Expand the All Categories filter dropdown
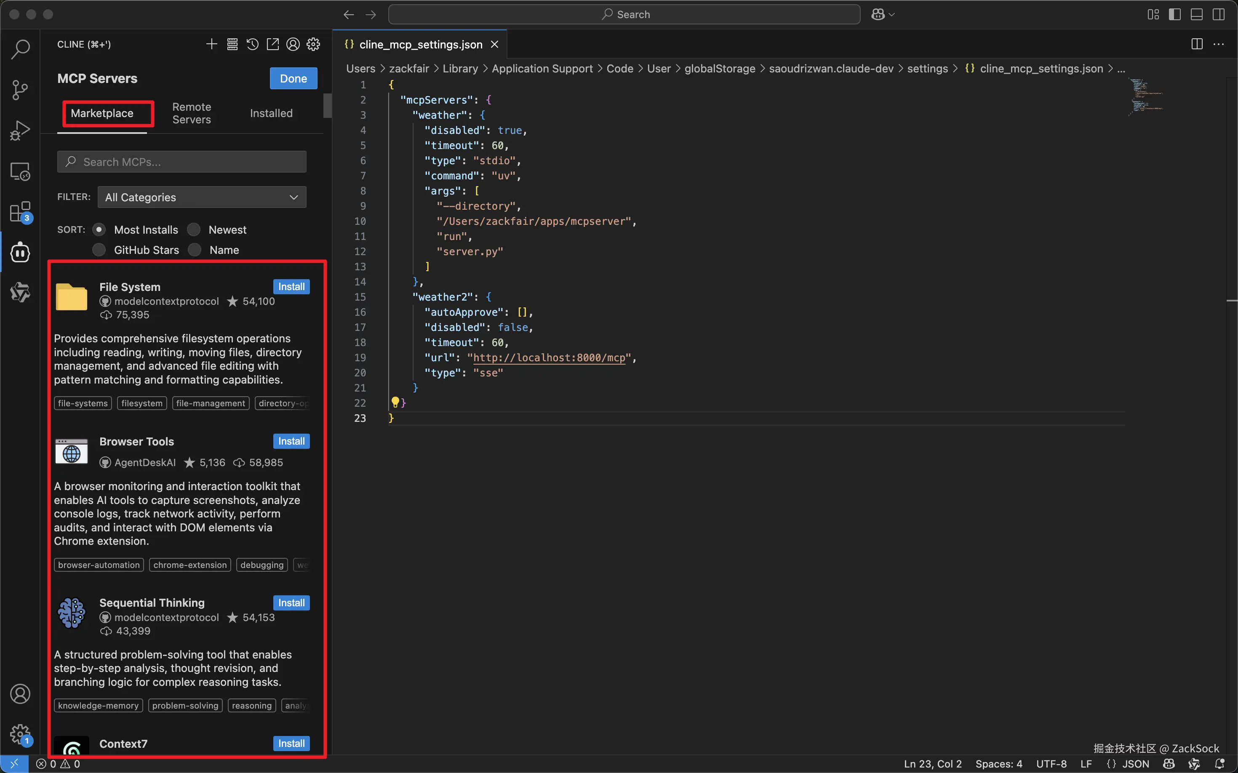Image resolution: width=1238 pixels, height=773 pixels. point(201,197)
